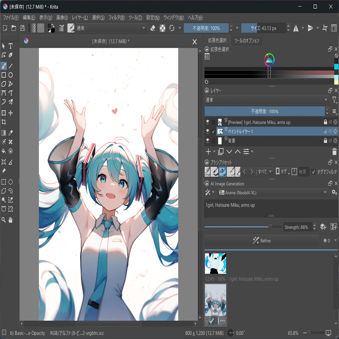
Task: Close the [未保存] document tab
Action: click(195, 42)
